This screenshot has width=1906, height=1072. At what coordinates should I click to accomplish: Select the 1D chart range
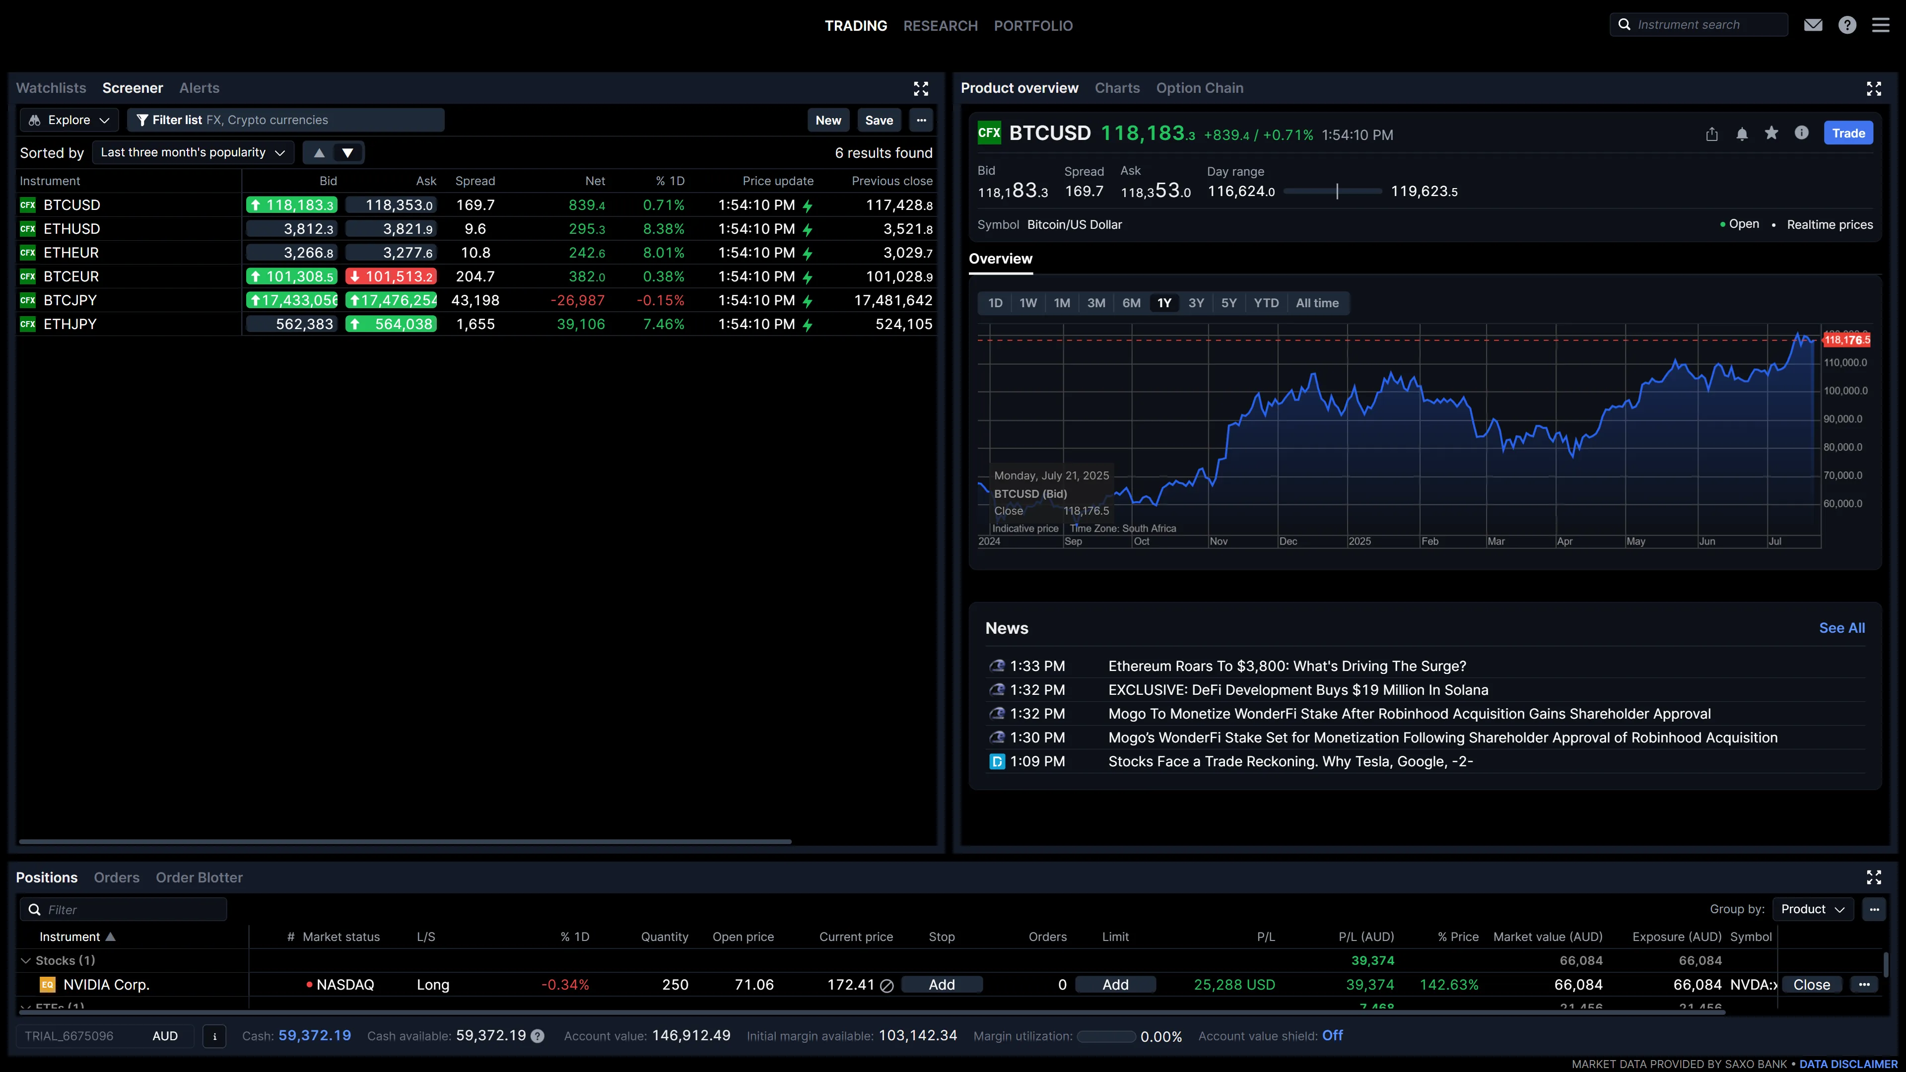[x=995, y=303]
